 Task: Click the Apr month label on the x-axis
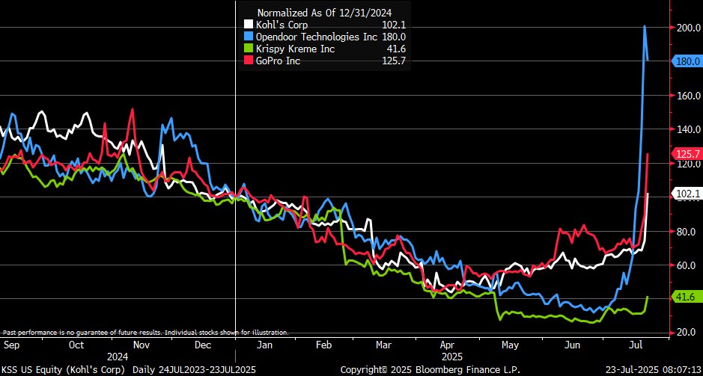click(448, 345)
